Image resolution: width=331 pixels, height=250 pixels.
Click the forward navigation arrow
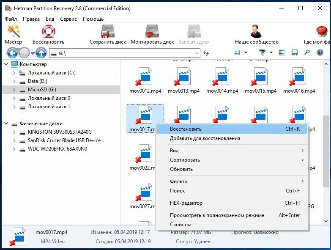click(x=25, y=53)
